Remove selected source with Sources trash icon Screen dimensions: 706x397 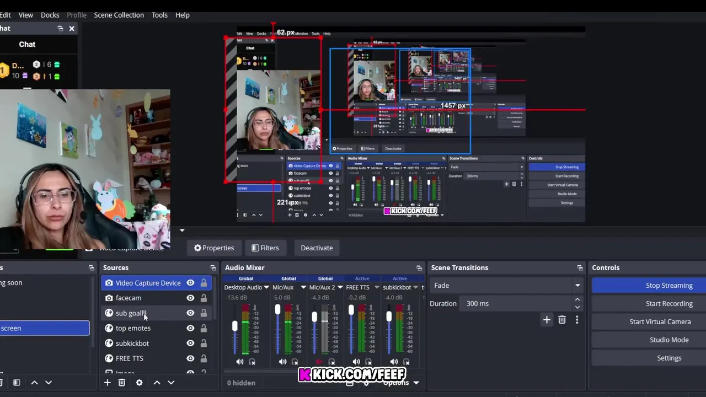click(x=122, y=383)
